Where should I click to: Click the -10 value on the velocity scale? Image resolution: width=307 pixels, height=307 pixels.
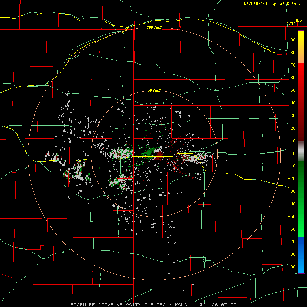pyautogui.click(x=292, y=166)
